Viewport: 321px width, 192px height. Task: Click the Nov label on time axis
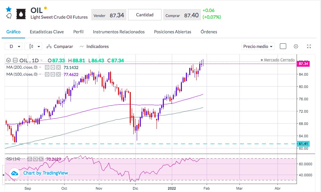tap(99, 188)
